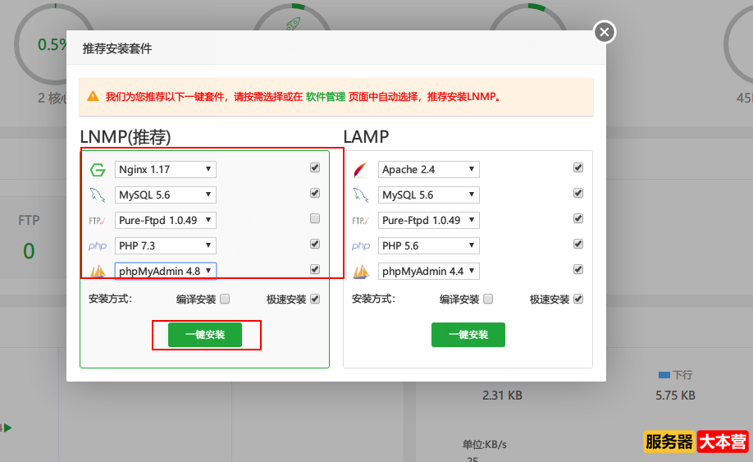Image resolution: width=753 pixels, height=462 pixels.
Task: Uncheck the phpMyAdmin 4.8 checkbox
Action: point(315,269)
